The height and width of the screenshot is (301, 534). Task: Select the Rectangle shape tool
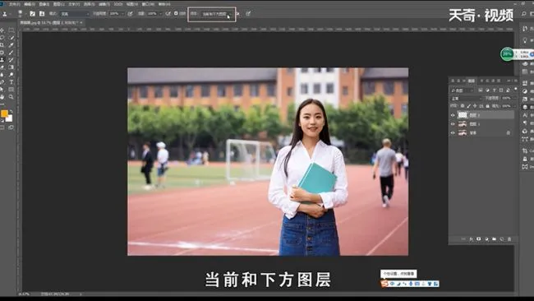[x=12, y=90]
